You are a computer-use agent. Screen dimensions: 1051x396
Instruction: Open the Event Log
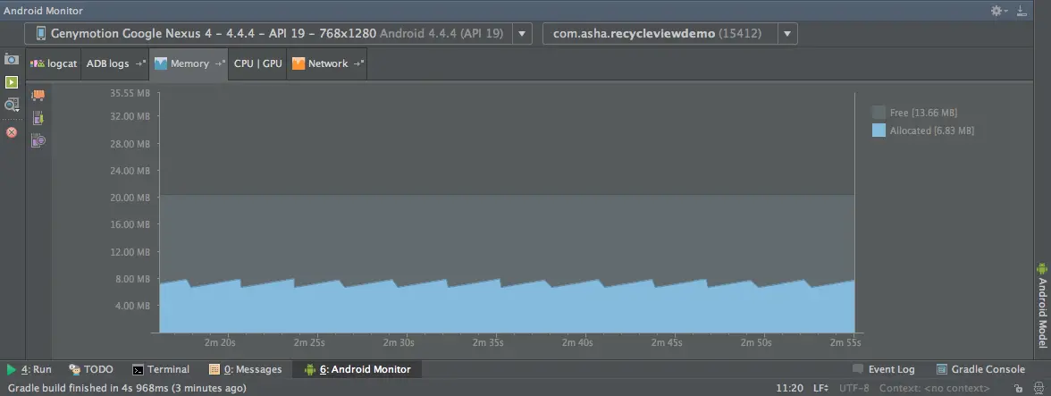click(x=883, y=369)
